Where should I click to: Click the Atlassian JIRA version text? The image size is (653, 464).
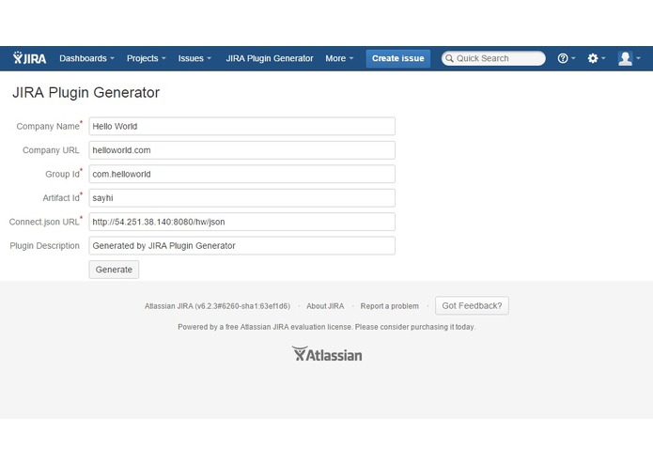(217, 306)
